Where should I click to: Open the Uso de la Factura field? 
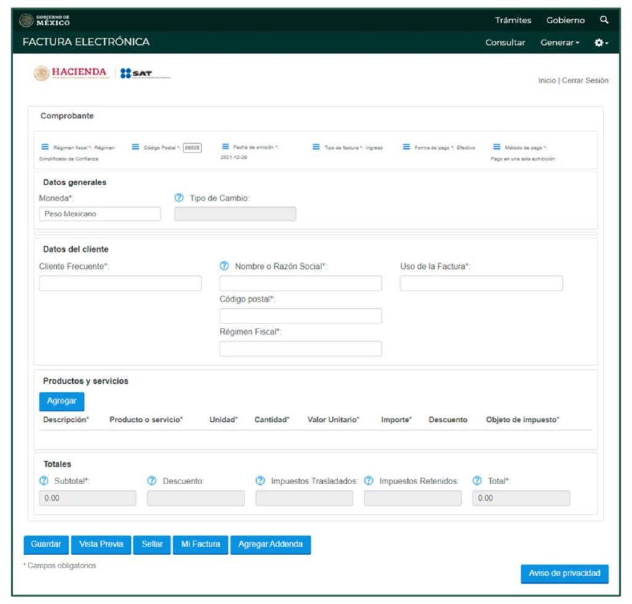click(x=481, y=283)
